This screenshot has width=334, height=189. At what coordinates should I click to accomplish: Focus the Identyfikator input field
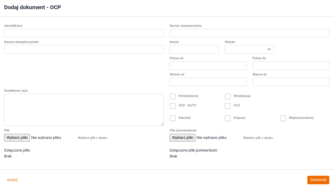pos(84,33)
